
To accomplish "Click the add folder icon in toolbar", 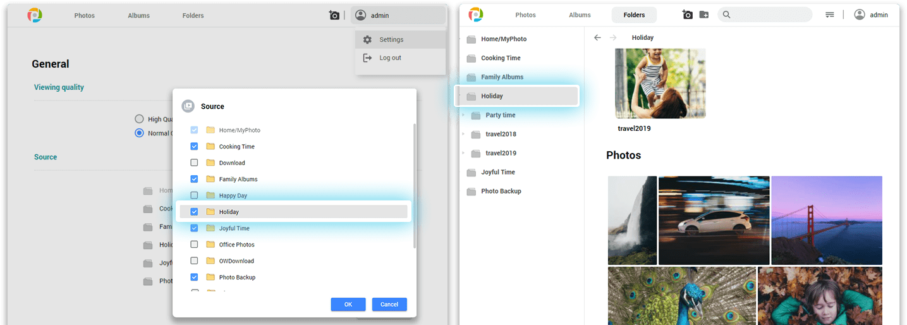I will (x=704, y=15).
